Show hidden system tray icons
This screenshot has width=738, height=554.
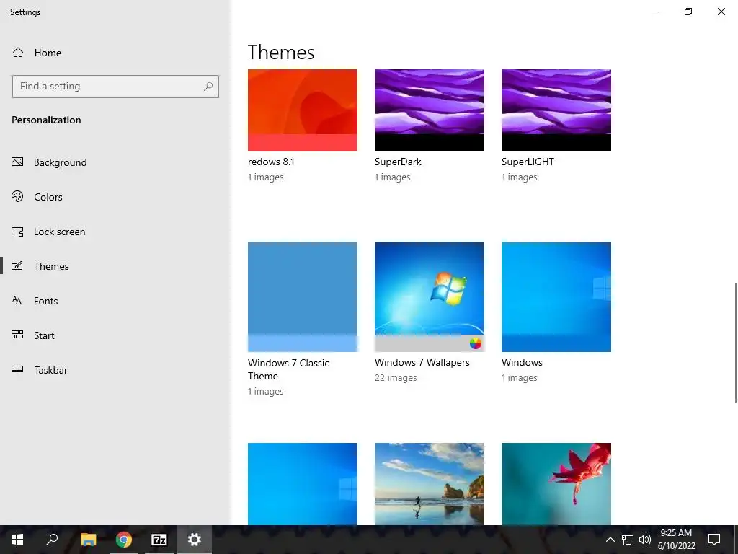pyautogui.click(x=610, y=540)
